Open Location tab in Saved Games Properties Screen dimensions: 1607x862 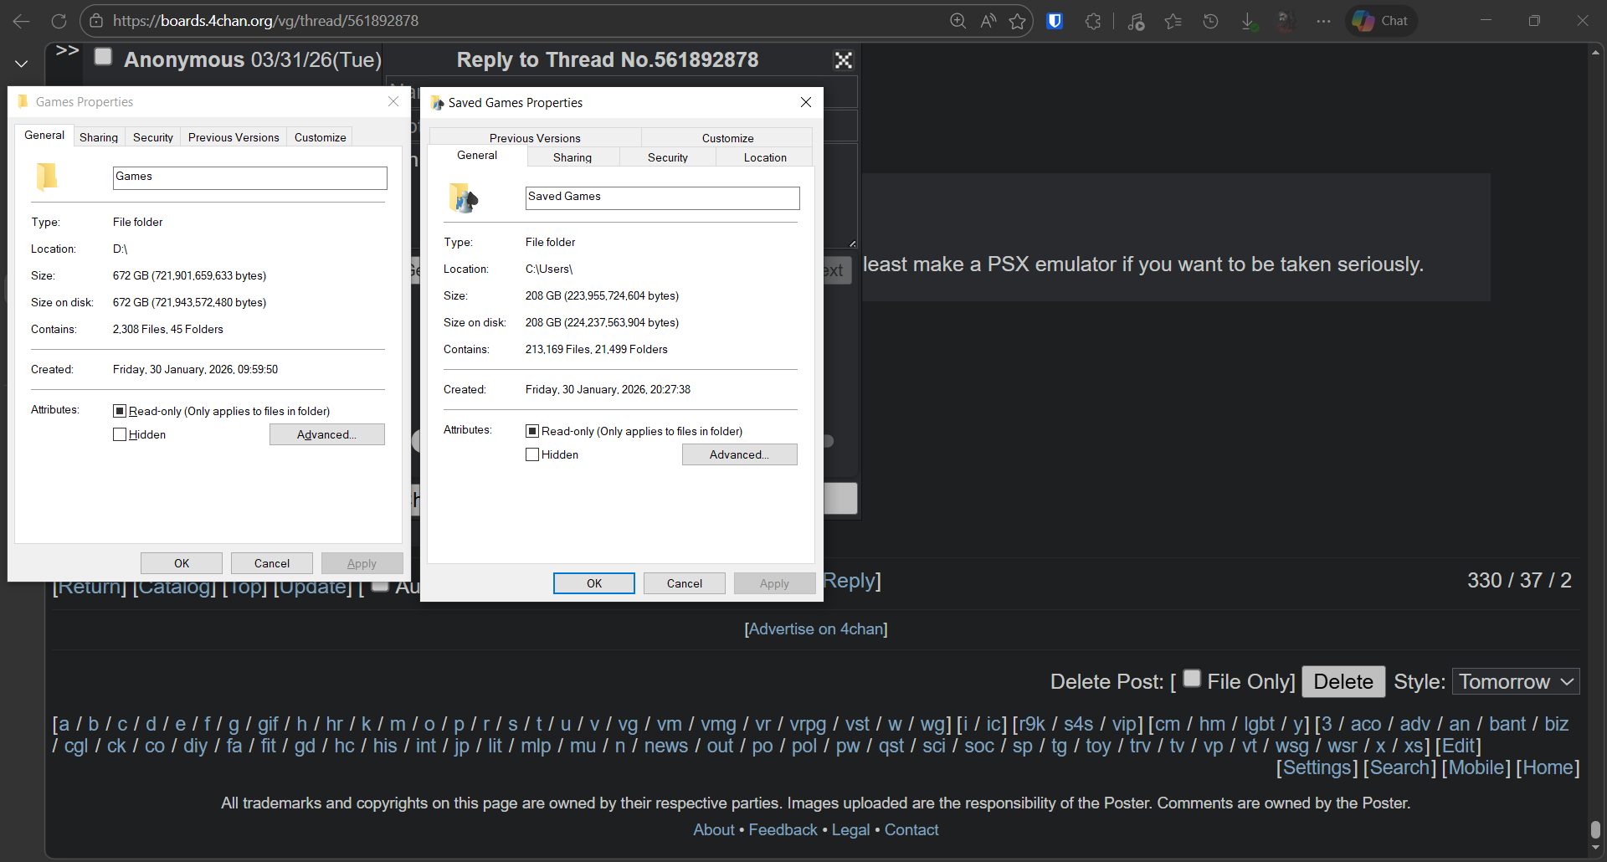pyautogui.click(x=765, y=157)
